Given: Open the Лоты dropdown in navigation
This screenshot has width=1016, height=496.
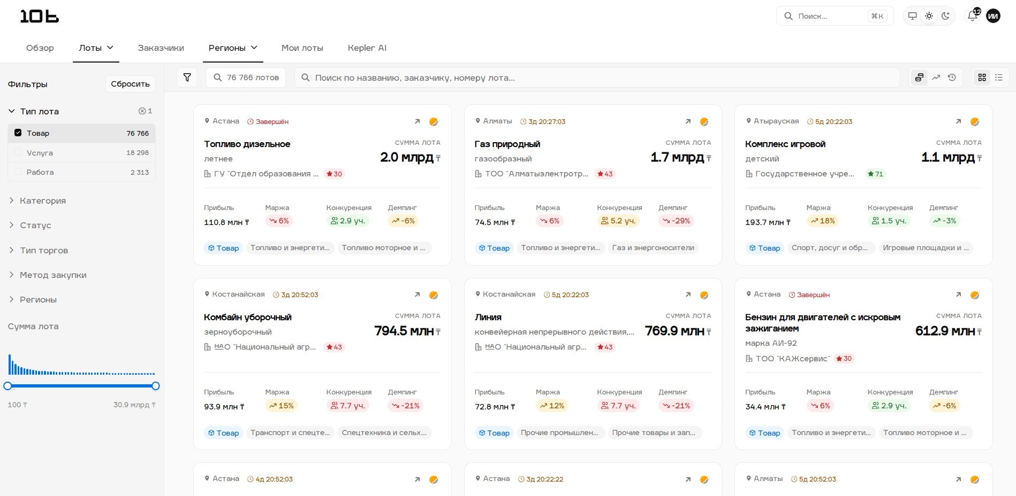Looking at the screenshot, I should (96, 48).
